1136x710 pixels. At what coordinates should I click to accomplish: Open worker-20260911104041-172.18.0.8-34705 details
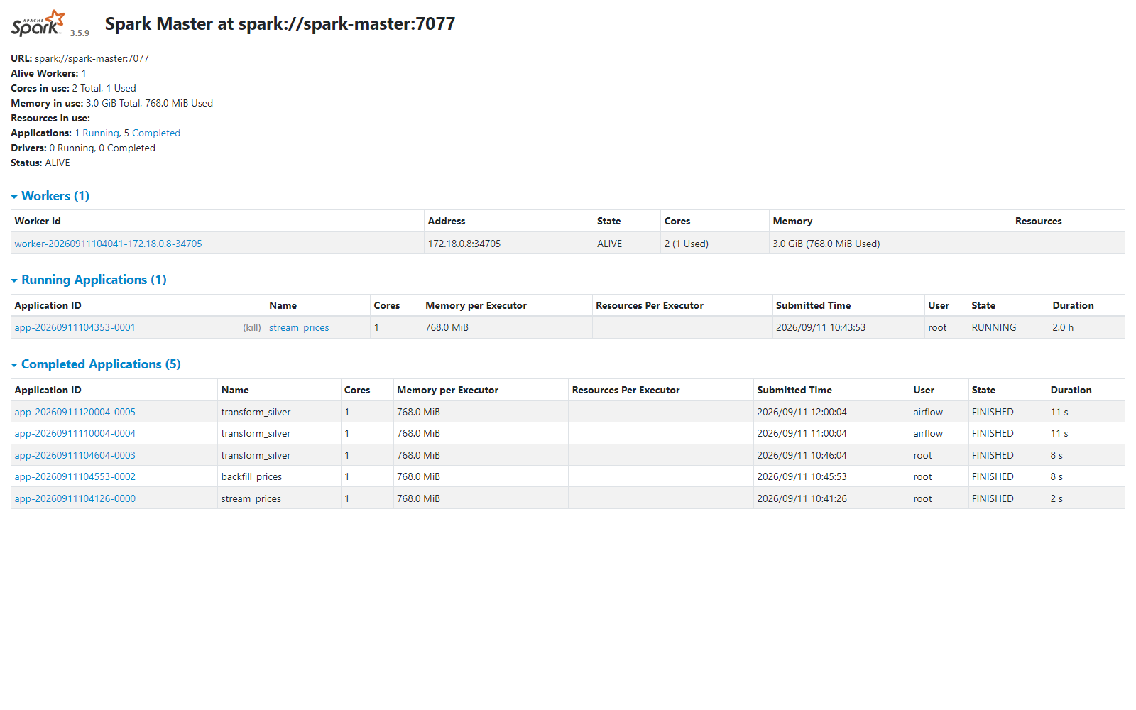click(108, 244)
